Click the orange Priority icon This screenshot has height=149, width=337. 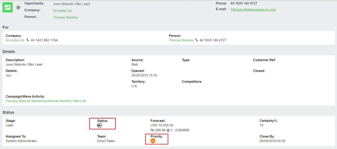(153, 141)
